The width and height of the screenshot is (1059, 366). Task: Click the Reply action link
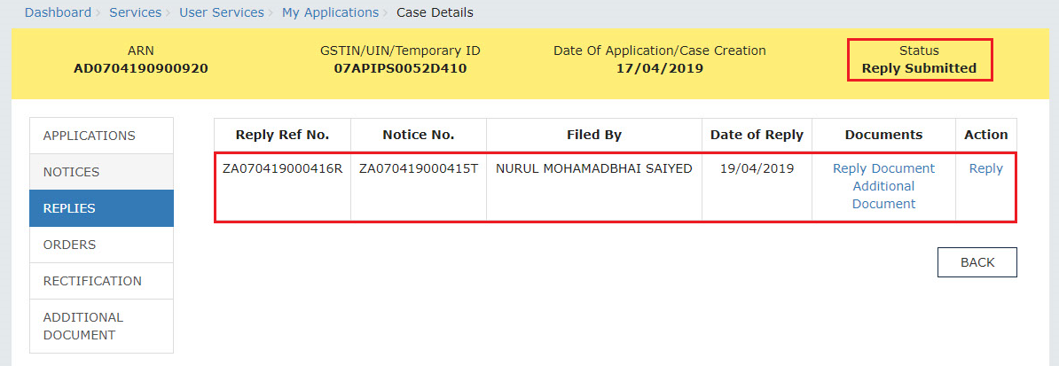click(x=986, y=168)
